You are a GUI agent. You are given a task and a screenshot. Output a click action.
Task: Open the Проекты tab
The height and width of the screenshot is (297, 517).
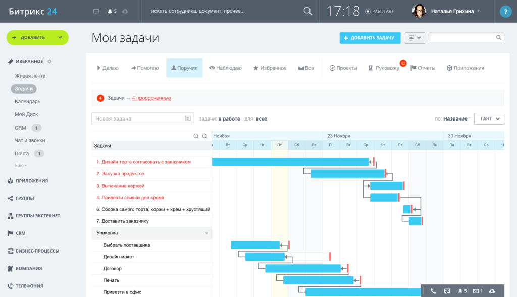[343, 68]
